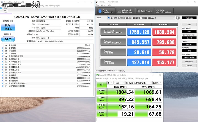This screenshot has width=198, height=122.
Task: Click the 1755.129 sequential read result
Action: tap(139, 32)
